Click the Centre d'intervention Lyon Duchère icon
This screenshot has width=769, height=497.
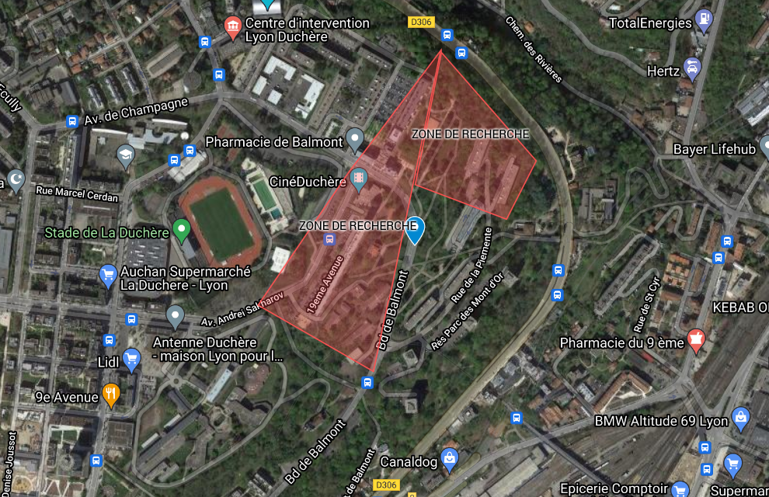click(233, 28)
